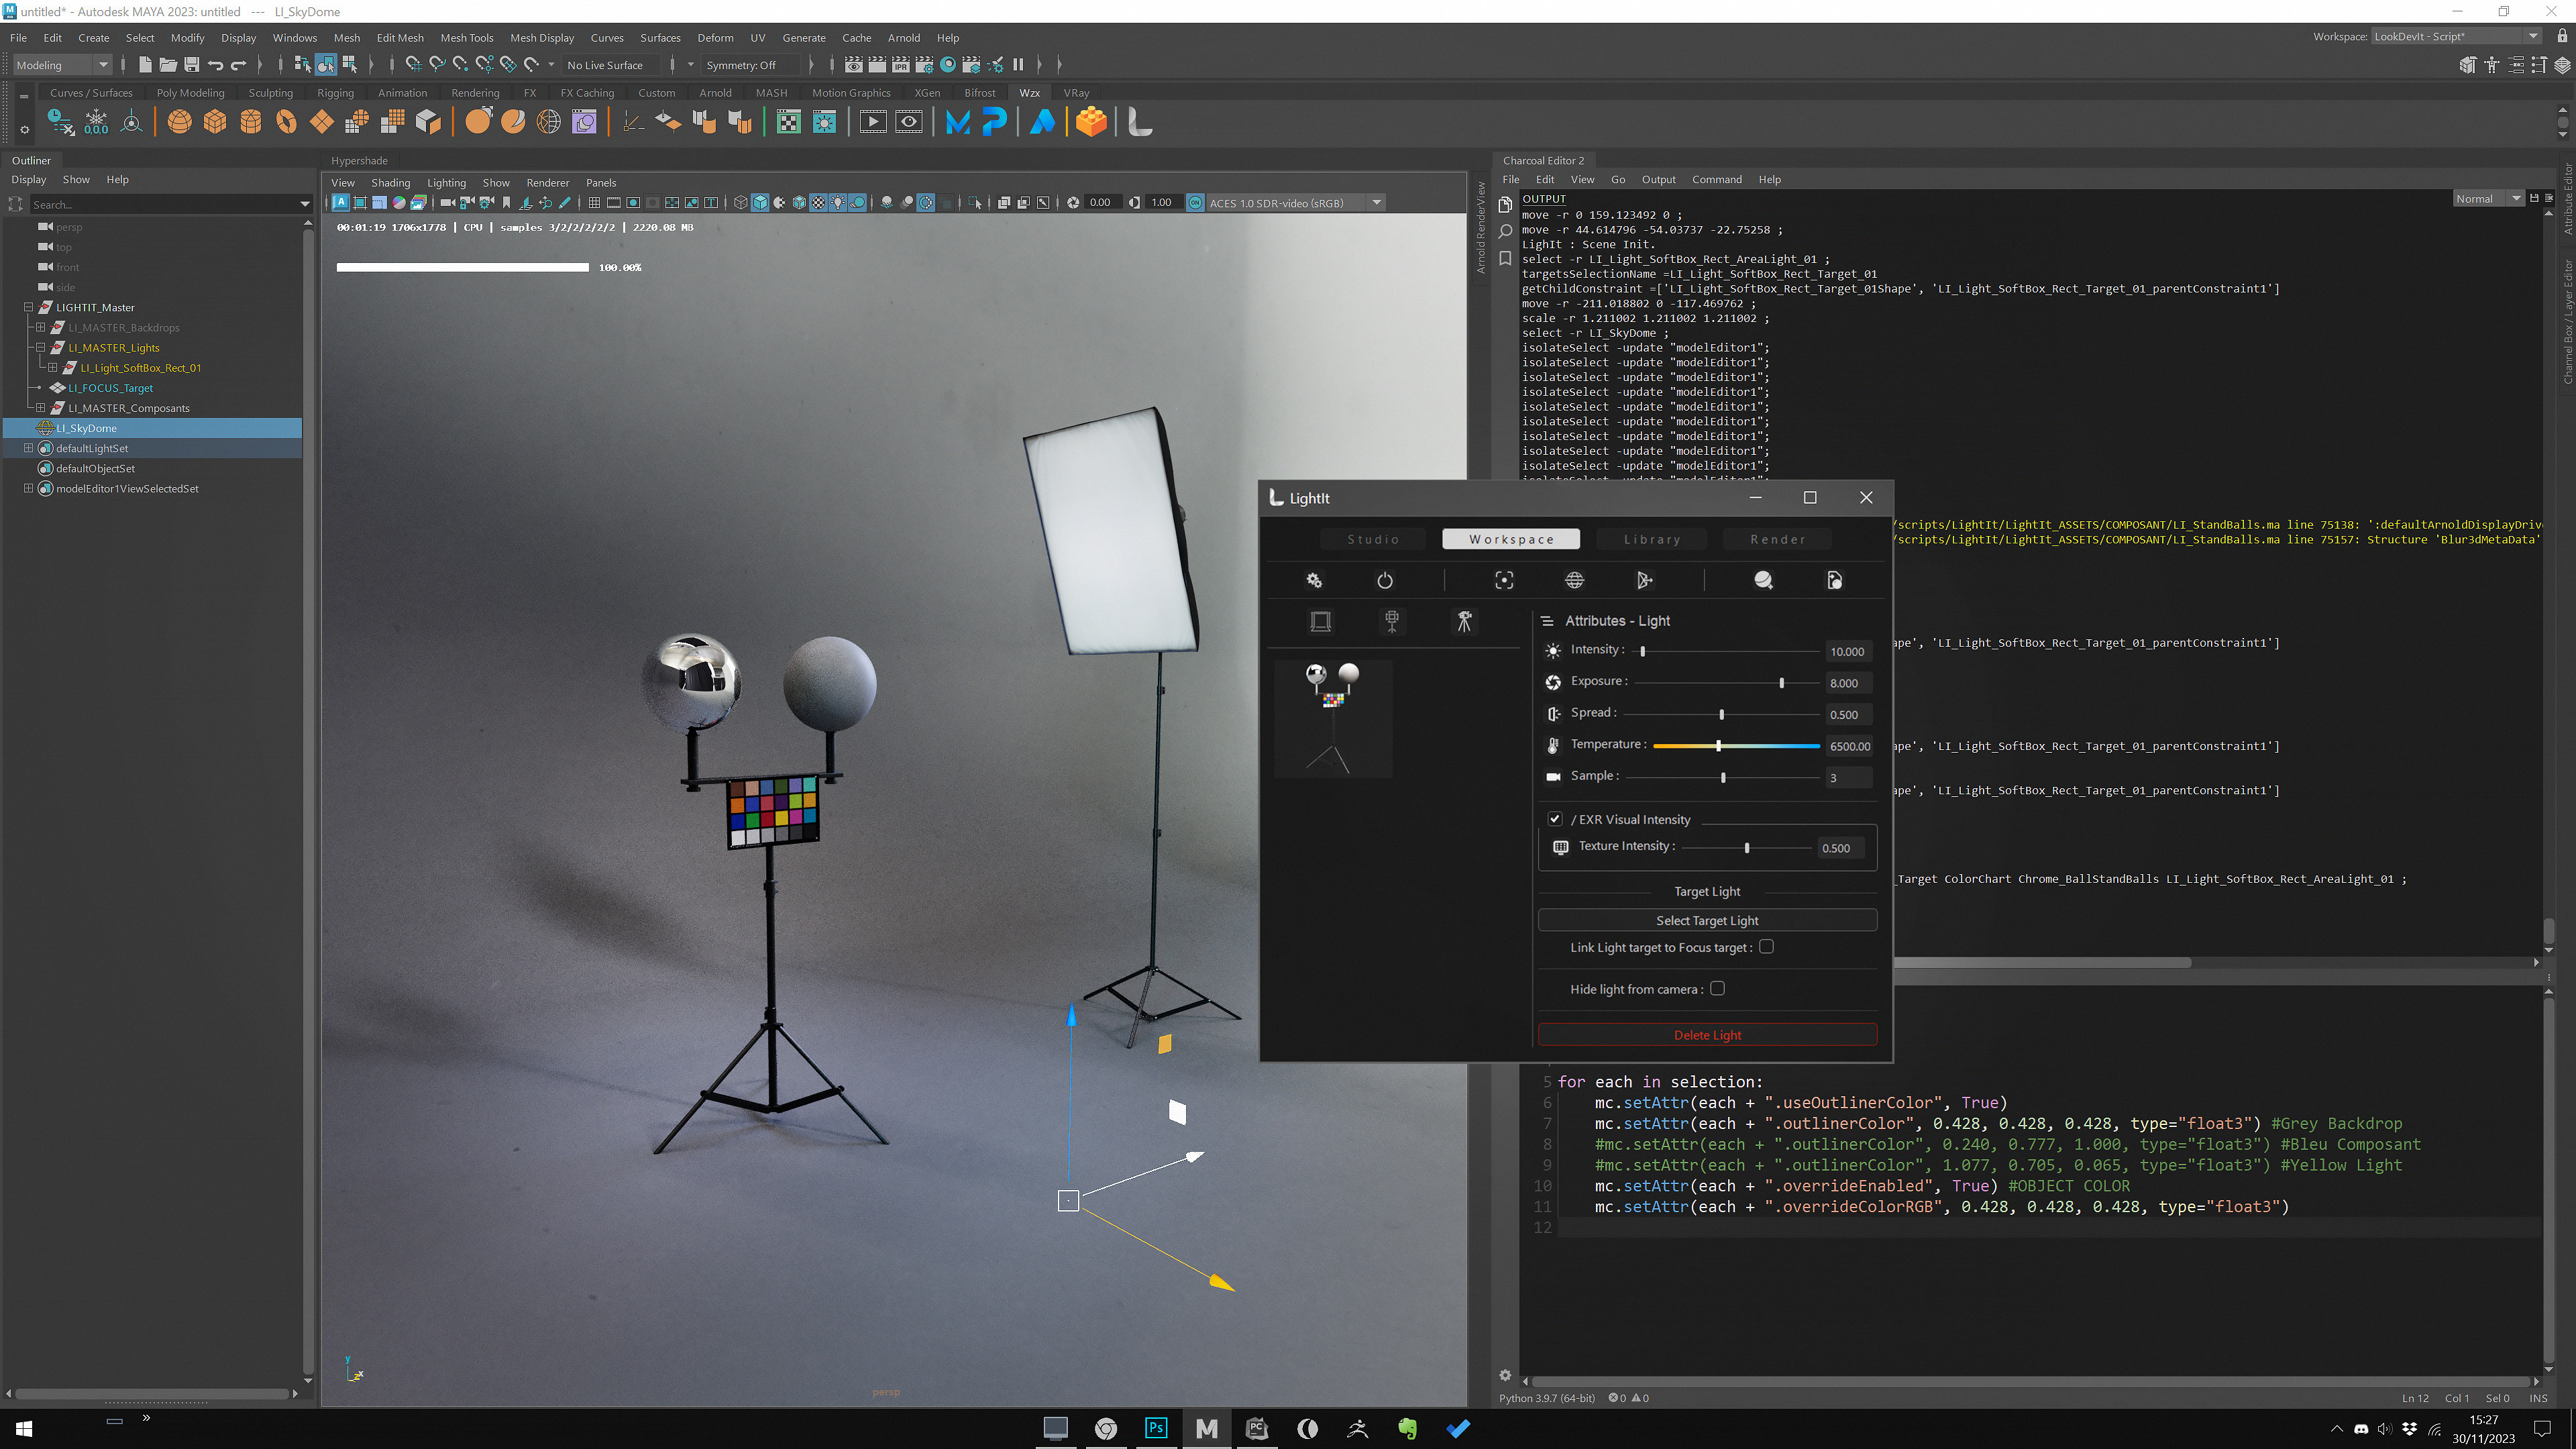The image size is (2576, 1449).
Task: Click the undo arrow icon
Action: tap(215, 65)
